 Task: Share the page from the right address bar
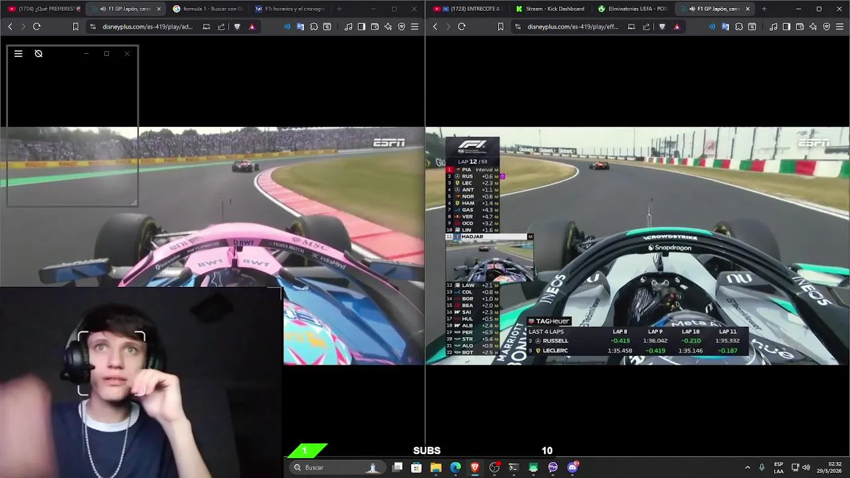click(646, 27)
